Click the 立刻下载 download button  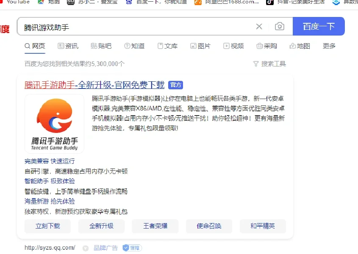tap(48, 226)
